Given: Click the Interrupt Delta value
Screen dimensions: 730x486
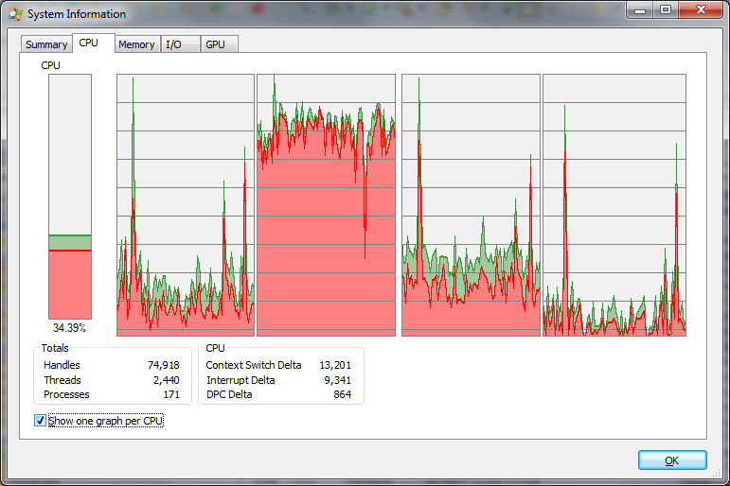Looking at the screenshot, I should 338,380.
